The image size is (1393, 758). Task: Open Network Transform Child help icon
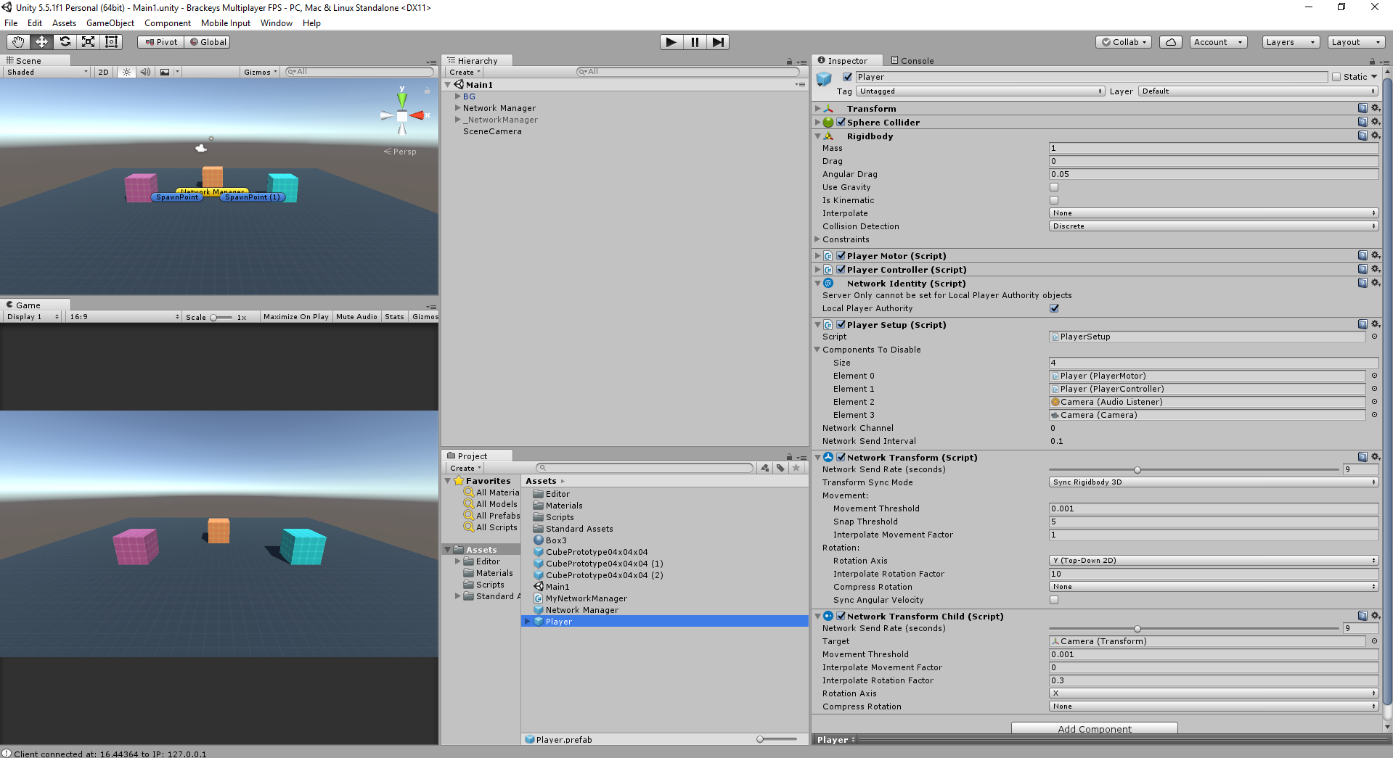[x=1363, y=616]
